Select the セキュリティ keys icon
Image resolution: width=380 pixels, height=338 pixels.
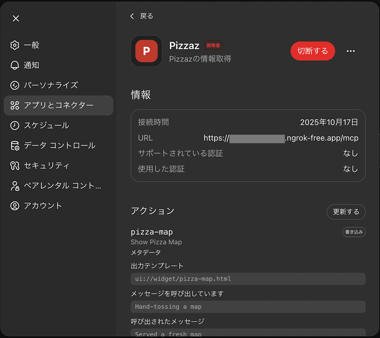[15, 166]
